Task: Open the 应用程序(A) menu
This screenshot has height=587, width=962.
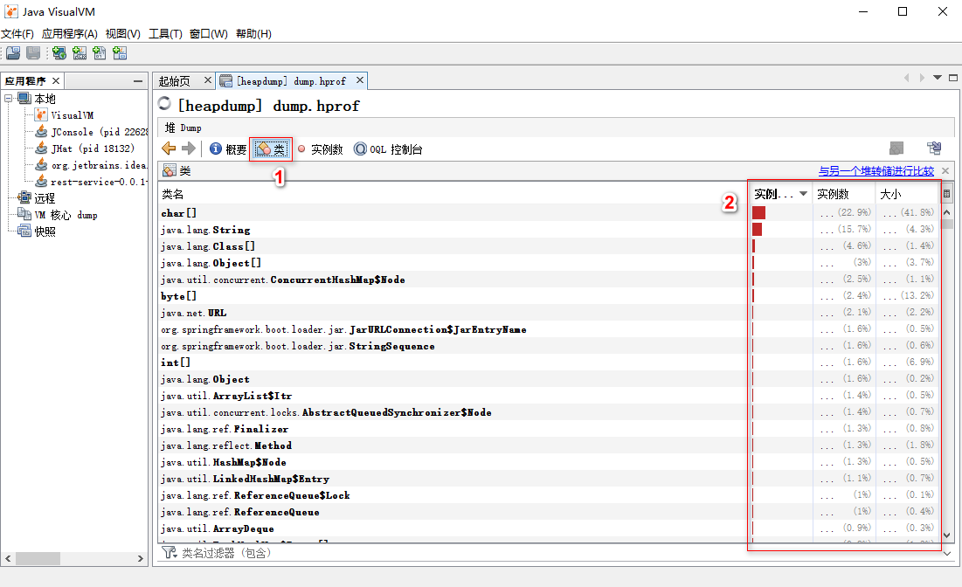Action: (69, 34)
